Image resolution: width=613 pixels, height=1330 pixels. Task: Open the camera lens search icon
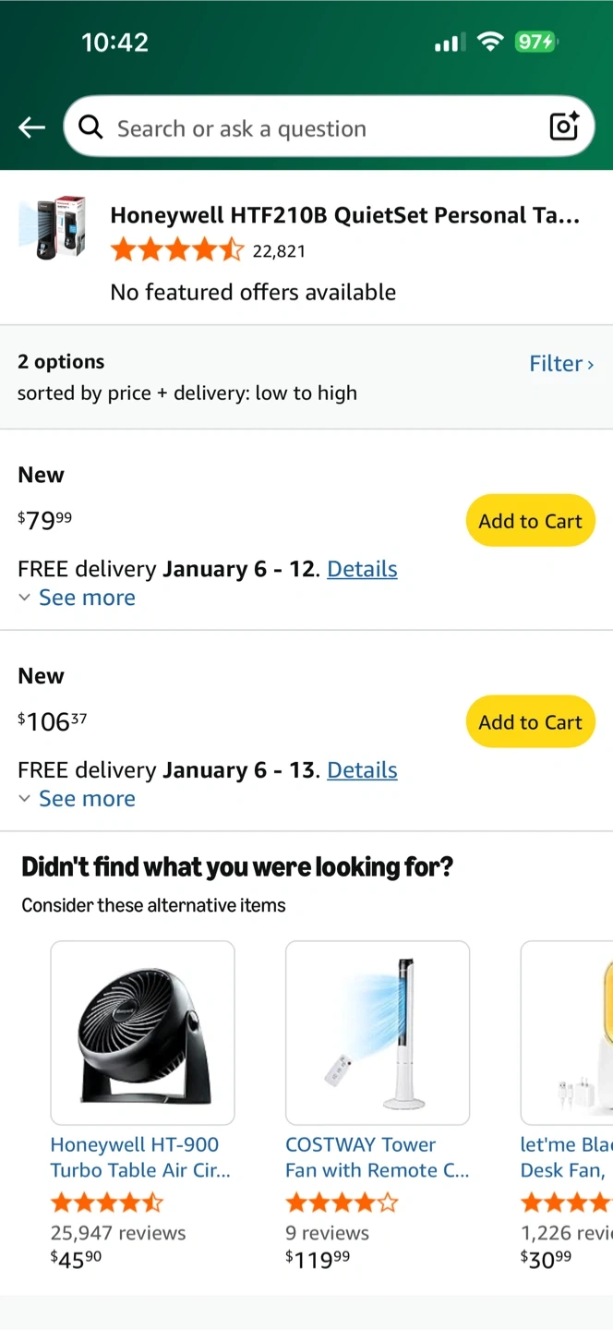pyautogui.click(x=563, y=127)
